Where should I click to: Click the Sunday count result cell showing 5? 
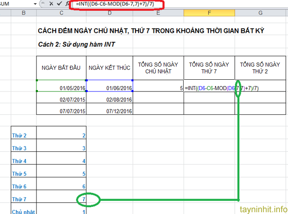158,88
